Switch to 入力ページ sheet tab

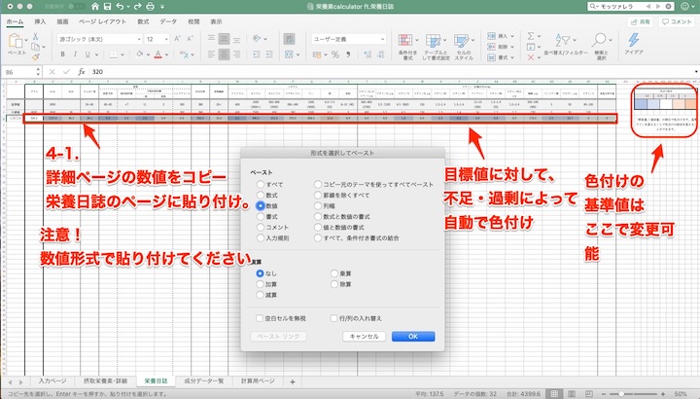[x=52, y=381]
